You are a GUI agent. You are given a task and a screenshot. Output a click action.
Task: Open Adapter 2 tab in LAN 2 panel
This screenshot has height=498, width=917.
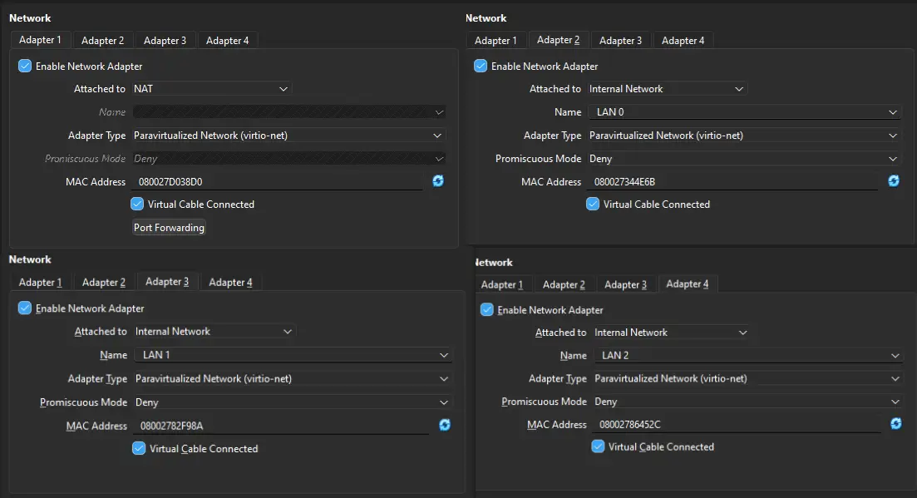[x=564, y=285]
